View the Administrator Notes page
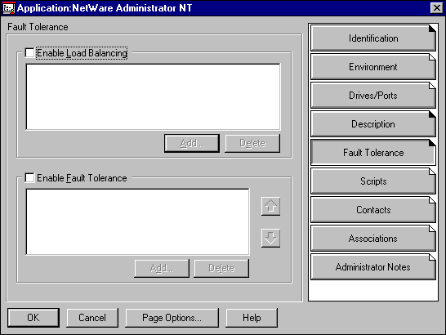446x335 pixels. [373, 267]
